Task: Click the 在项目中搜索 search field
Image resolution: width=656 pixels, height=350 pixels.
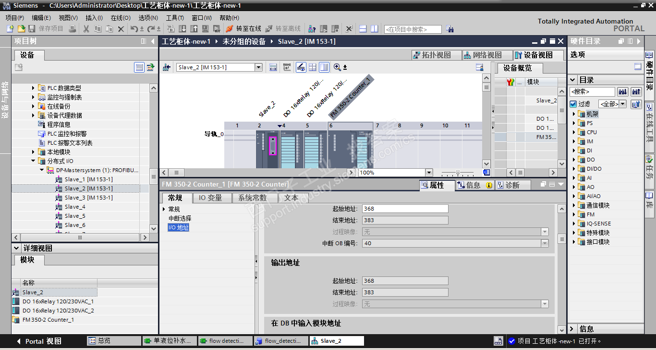Action: click(413, 29)
